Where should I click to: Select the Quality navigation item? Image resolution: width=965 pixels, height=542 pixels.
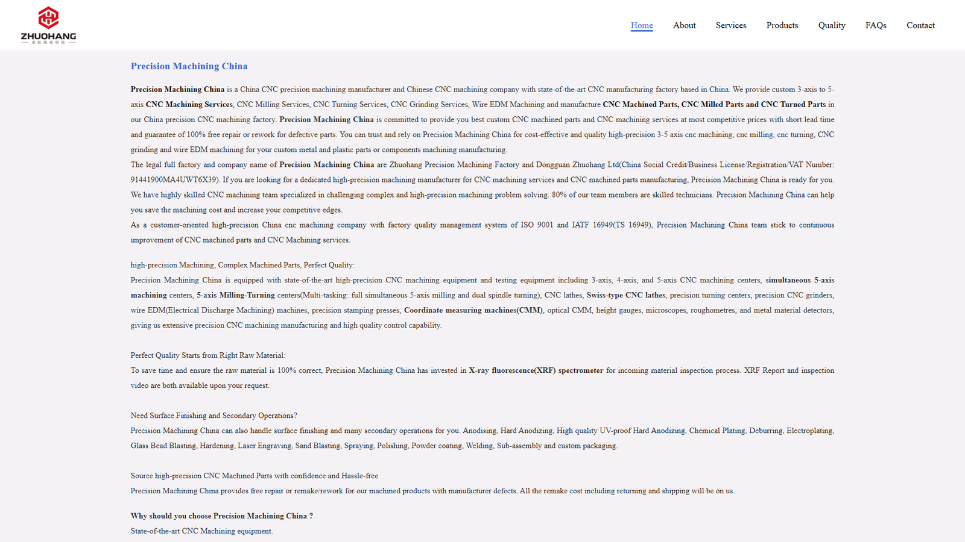coord(831,25)
